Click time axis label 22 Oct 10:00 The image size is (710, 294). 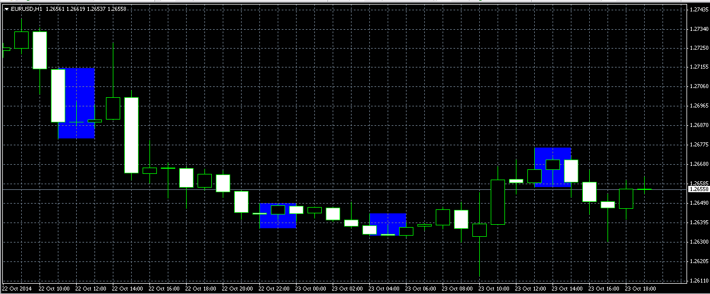pyautogui.click(x=54, y=289)
